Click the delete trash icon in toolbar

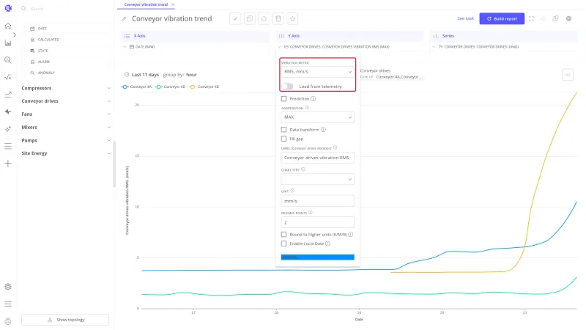278,19
